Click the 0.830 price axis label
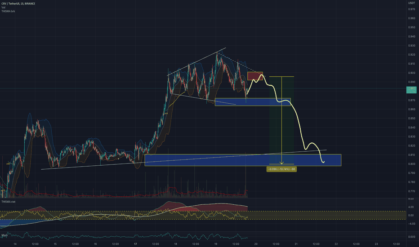419x247 pixels. pos(411,137)
